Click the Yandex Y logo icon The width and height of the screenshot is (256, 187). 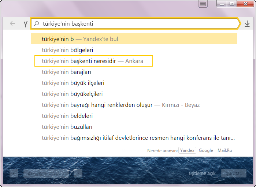click(26, 24)
